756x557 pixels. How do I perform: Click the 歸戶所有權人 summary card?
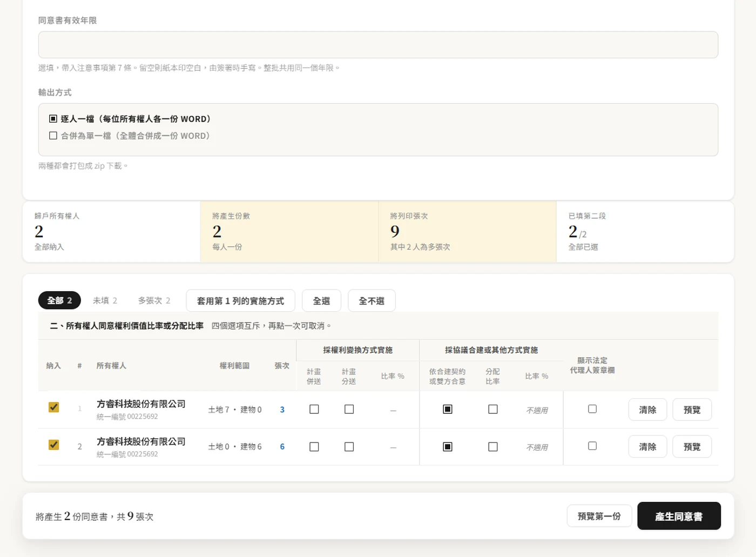pos(111,232)
